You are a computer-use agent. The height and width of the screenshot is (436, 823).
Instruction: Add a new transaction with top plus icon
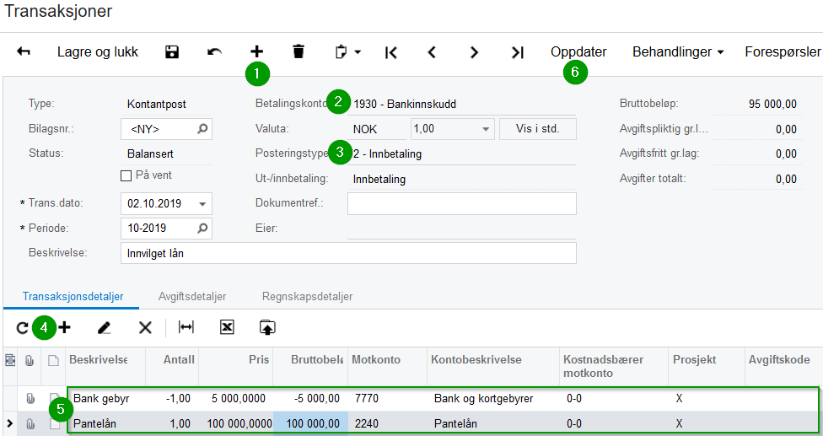click(256, 52)
